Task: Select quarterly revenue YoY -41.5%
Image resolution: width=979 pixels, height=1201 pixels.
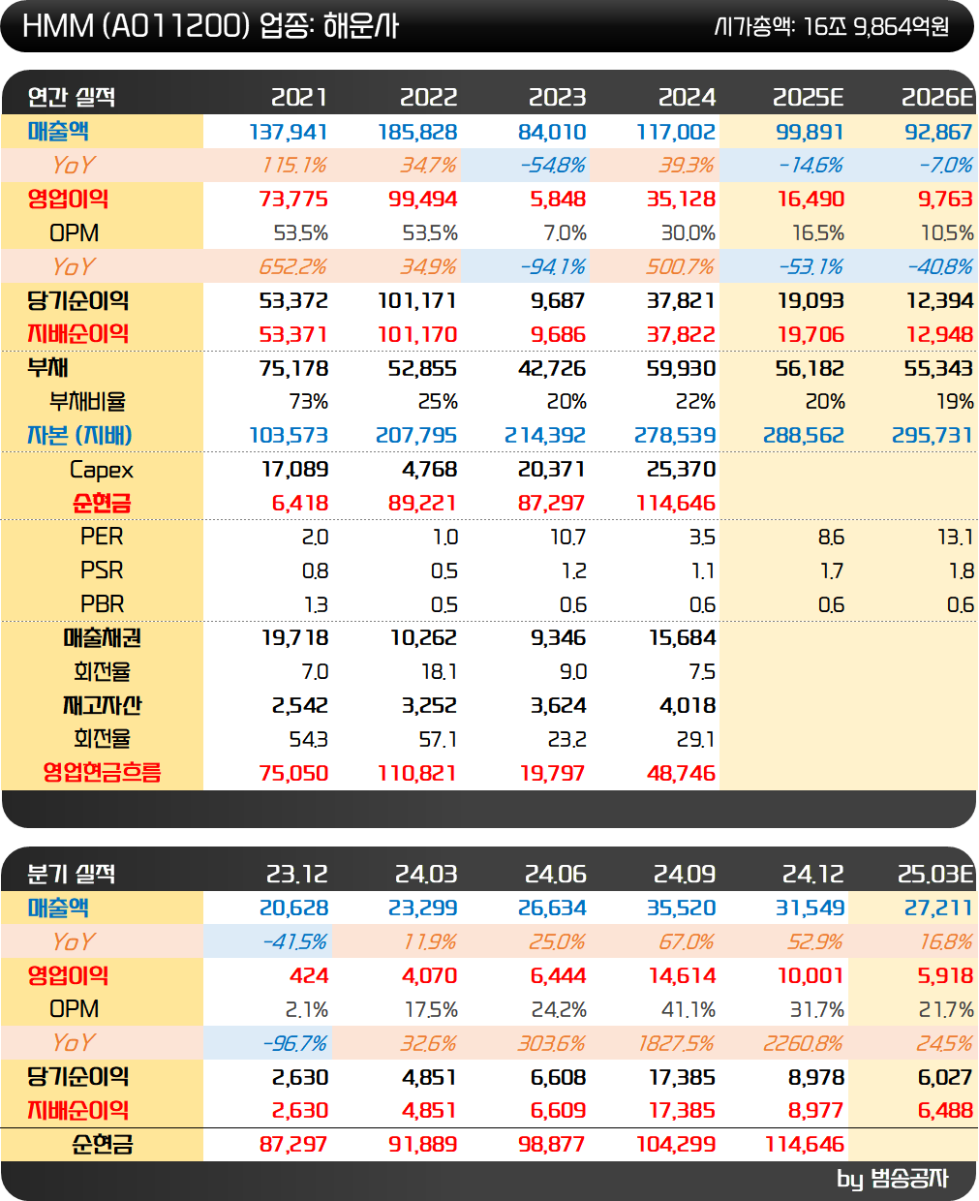Action: tap(294, 942)
